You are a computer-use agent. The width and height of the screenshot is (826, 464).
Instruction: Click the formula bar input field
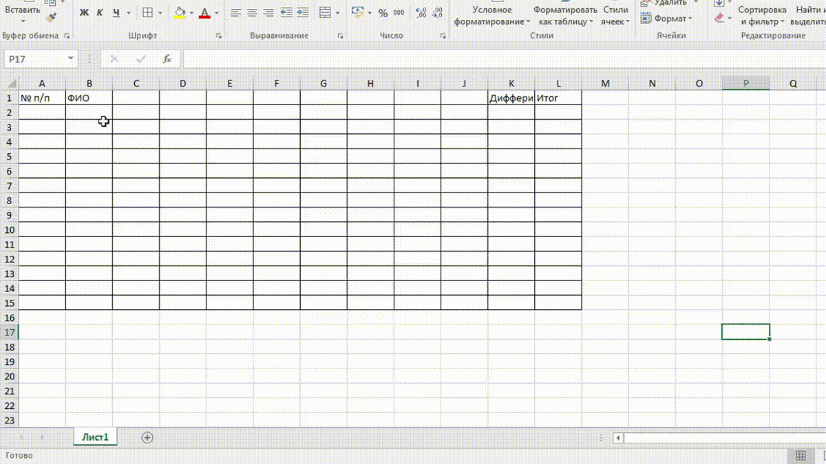(x=505, y=59)
